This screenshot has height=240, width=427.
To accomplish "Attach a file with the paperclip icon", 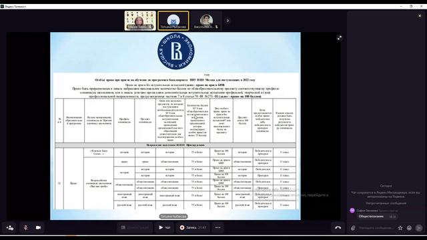I will (353, 228).
